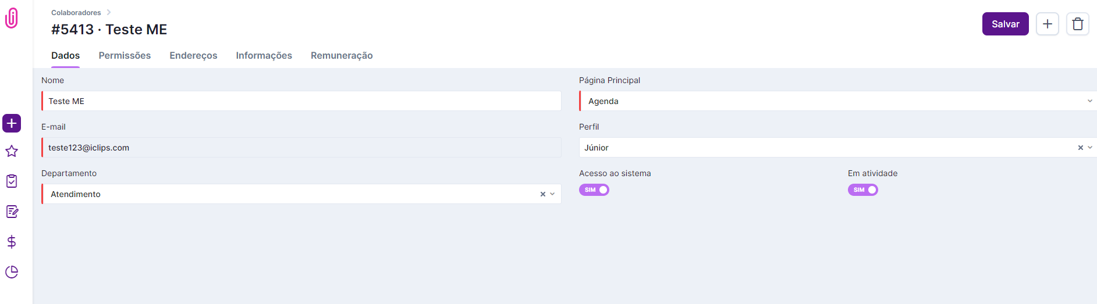Go back to Colaboradores breadcrumb
This screenshot has height=304, width=1097.
[x=76, y=13]
